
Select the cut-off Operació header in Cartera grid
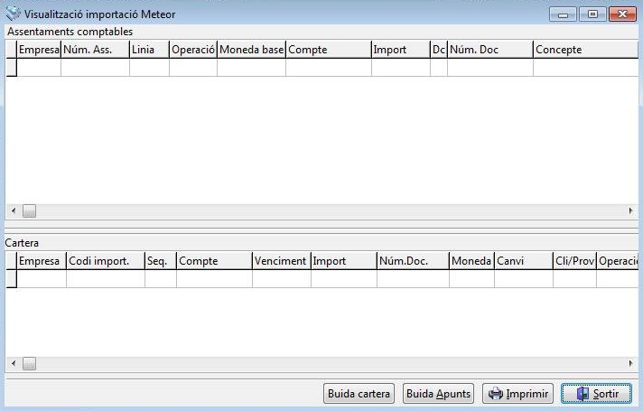tap(618, 261)
